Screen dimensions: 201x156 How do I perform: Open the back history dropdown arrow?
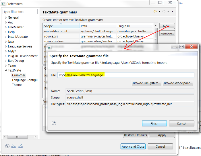point(159,11)
